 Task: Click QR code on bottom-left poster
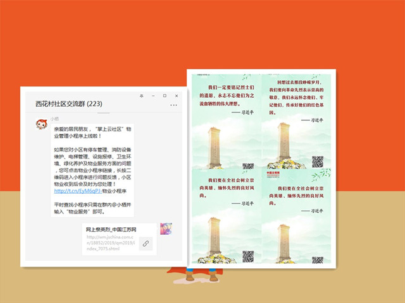click(248, 256)
